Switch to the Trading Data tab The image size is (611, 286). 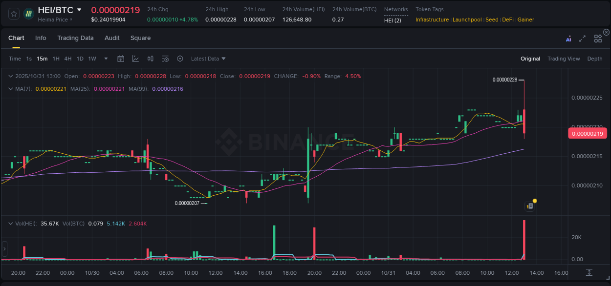click(75, 38)
